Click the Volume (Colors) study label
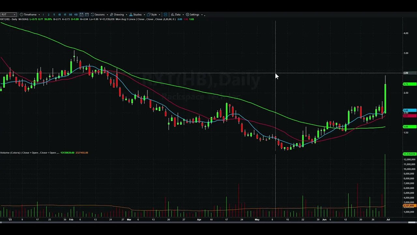The image size is (417, 235). (x=11, y=152)
